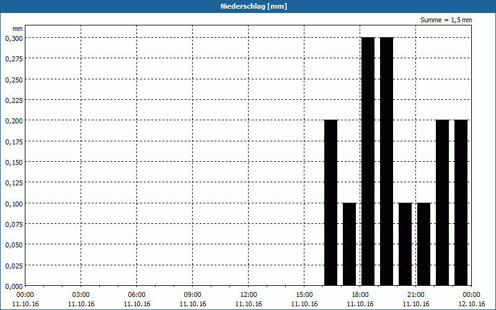
Task: Click the 0,300 bar after 19:00
Action: tap(386, 161)
